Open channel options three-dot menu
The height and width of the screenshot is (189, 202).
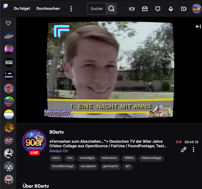(194, 149)
